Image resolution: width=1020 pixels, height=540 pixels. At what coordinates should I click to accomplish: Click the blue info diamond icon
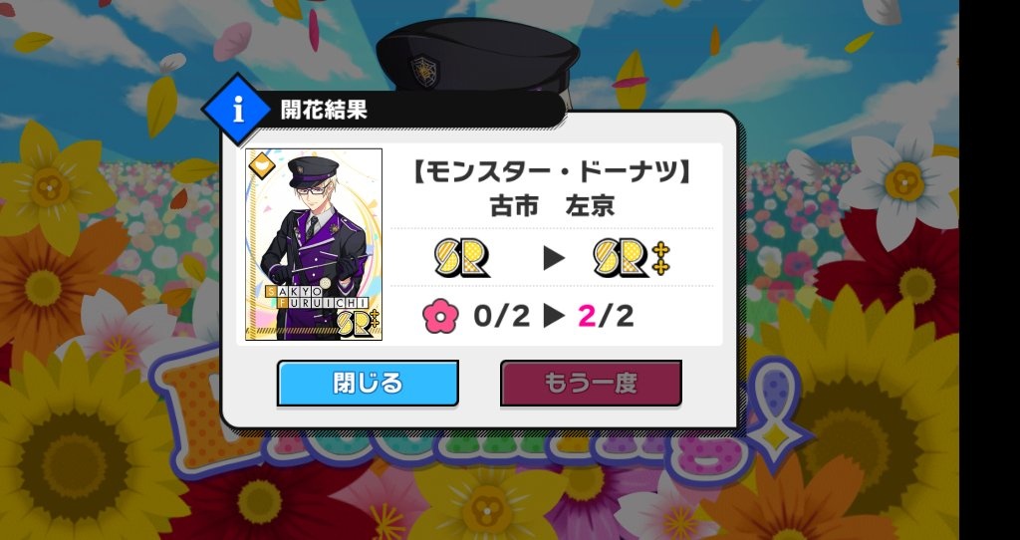237,110
